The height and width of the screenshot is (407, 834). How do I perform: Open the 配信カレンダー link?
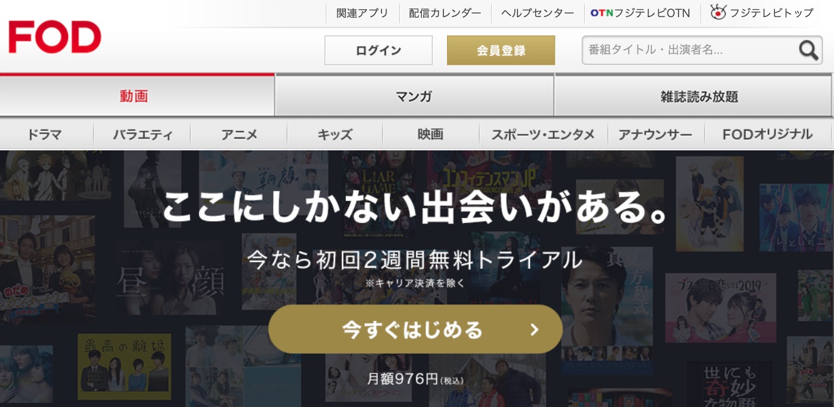pos(445,13)
